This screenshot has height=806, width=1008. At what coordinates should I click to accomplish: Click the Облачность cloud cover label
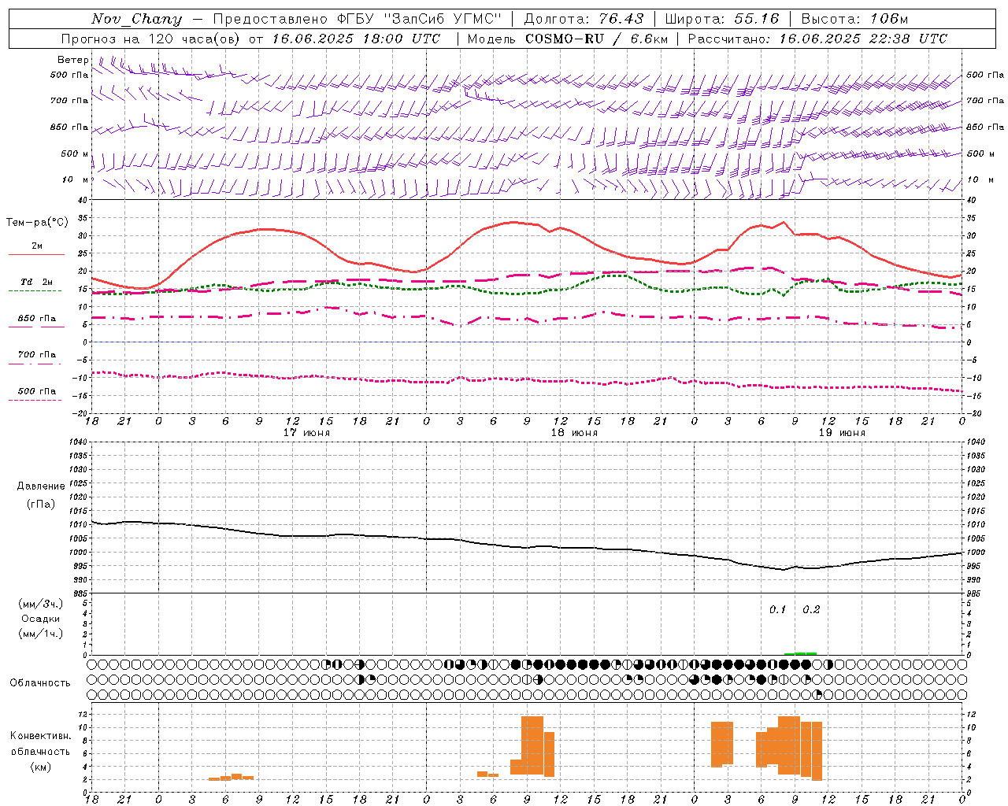click(40, 682)
